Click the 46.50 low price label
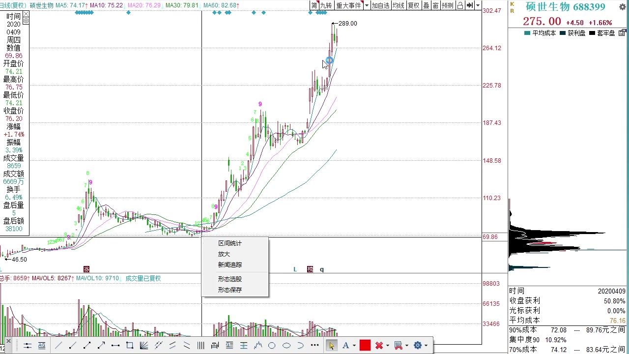The width and height of the screenshot is (629, 354). click(19, 260)
